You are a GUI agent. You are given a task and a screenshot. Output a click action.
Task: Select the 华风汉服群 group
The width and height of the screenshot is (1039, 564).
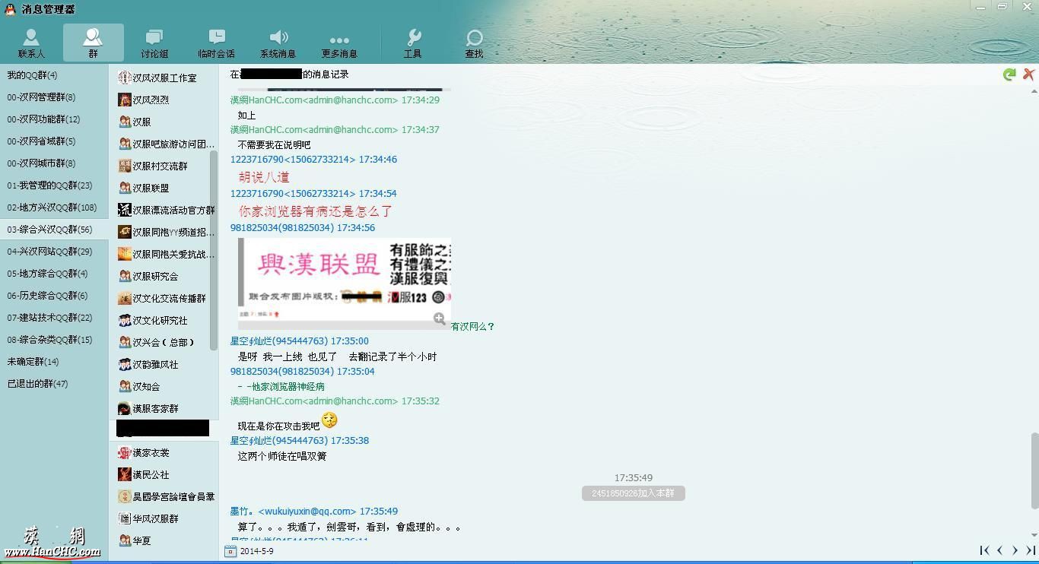pos(155,518)
